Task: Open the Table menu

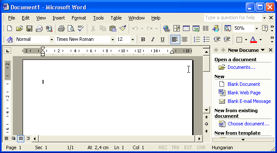Action: point(116,18)
